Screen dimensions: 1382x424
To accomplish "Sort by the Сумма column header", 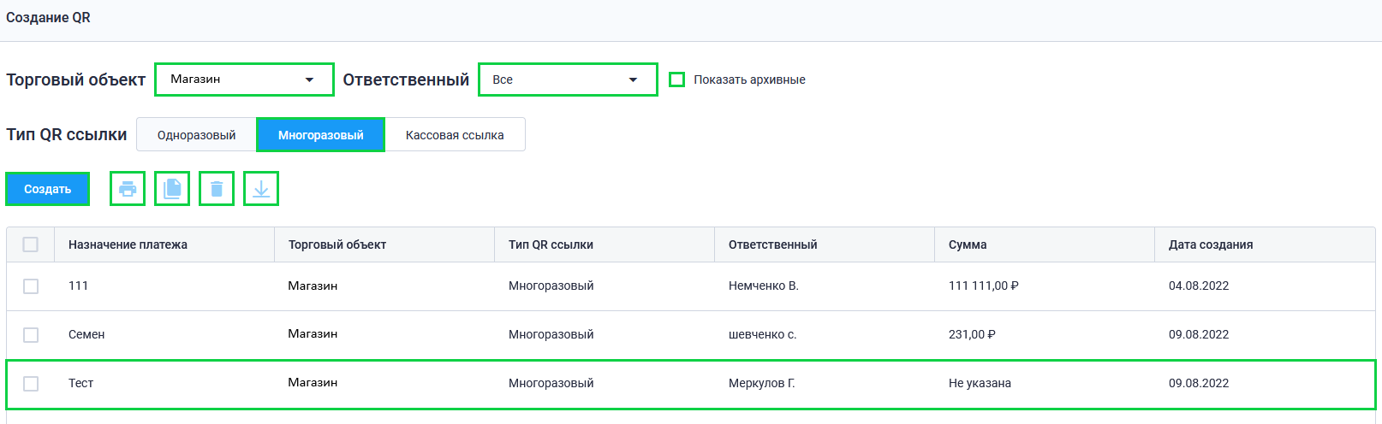I will pyautogui.click(x=968, y=244).
